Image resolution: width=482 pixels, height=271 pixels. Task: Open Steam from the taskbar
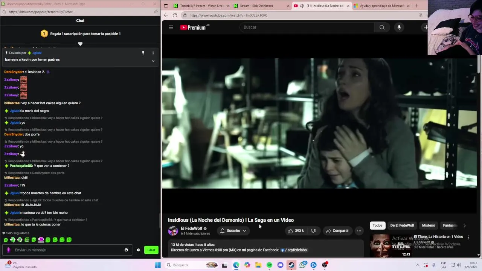291,265
